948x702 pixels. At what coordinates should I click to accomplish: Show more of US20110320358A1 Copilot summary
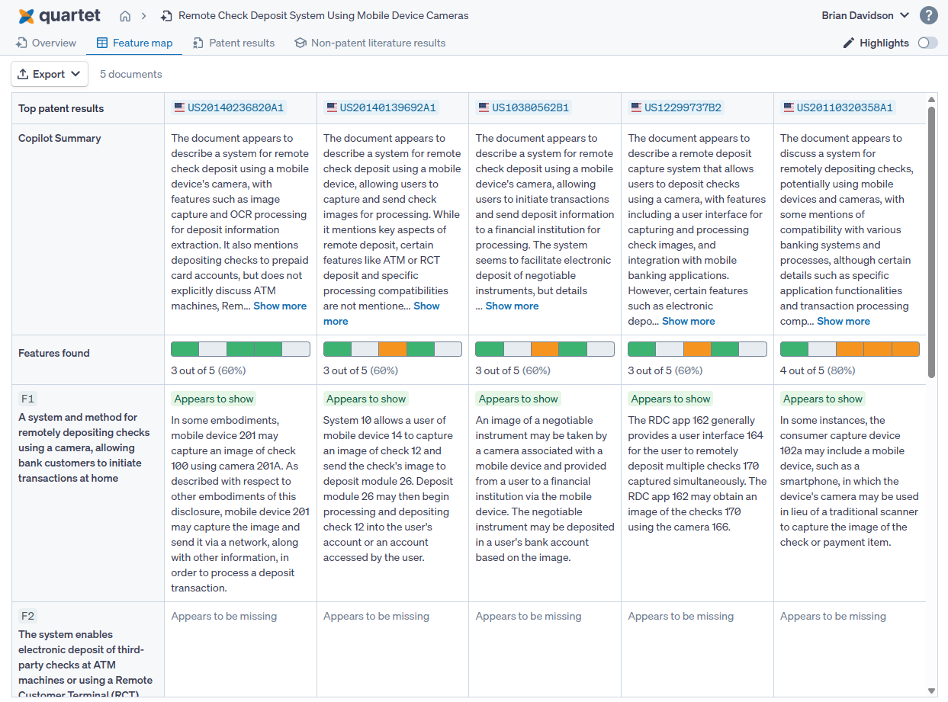[x=843, y=321]
